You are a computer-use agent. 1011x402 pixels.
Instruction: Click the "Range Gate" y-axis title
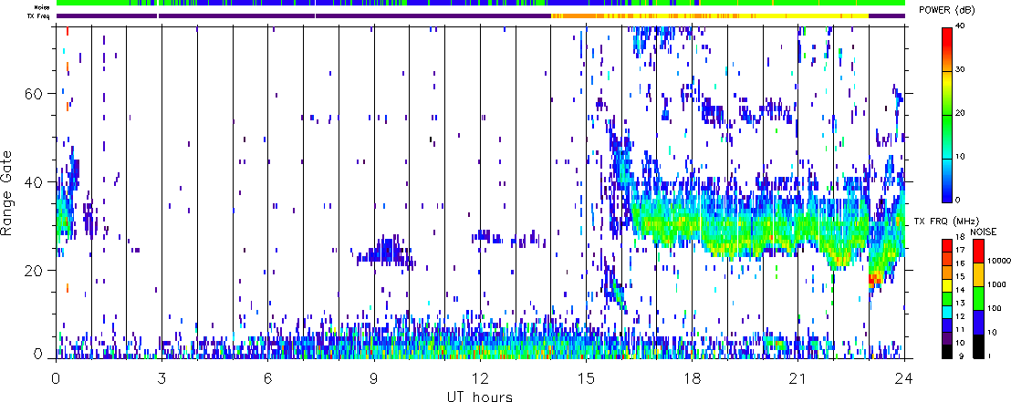point(8,192)
